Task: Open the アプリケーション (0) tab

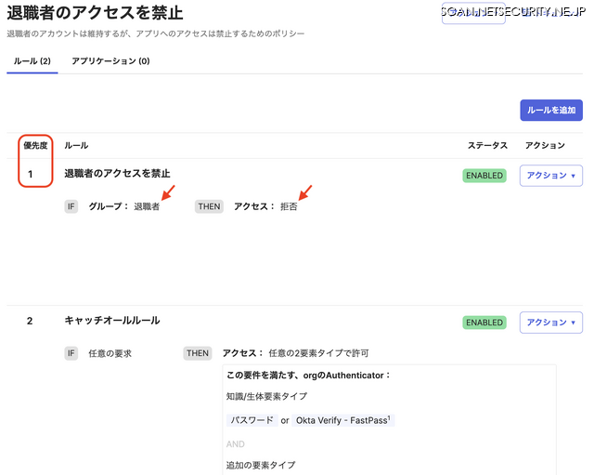Action: [110, 61]
